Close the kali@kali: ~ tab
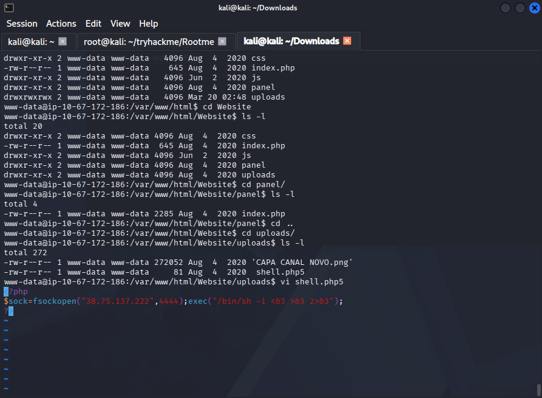542x398 pixels. 63,41
